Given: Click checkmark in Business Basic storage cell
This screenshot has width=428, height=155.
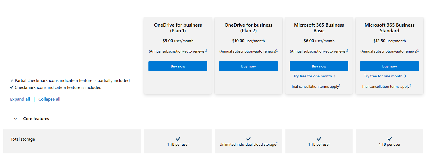Looking at the screenshot, I should click(319, 139).
